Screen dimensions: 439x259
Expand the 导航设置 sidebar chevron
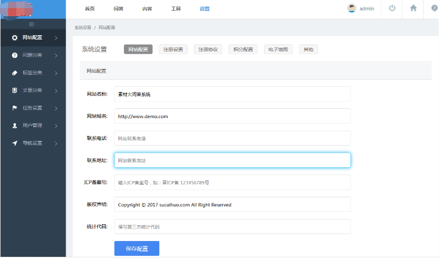pyautogui.click(x=56, y=144)
